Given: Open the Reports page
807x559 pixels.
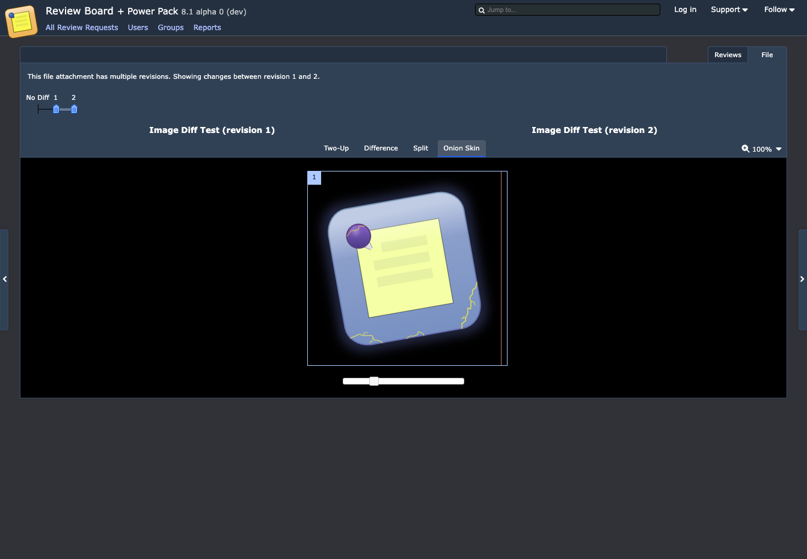Looking at the screenshot, I should [x=207, y=28].
